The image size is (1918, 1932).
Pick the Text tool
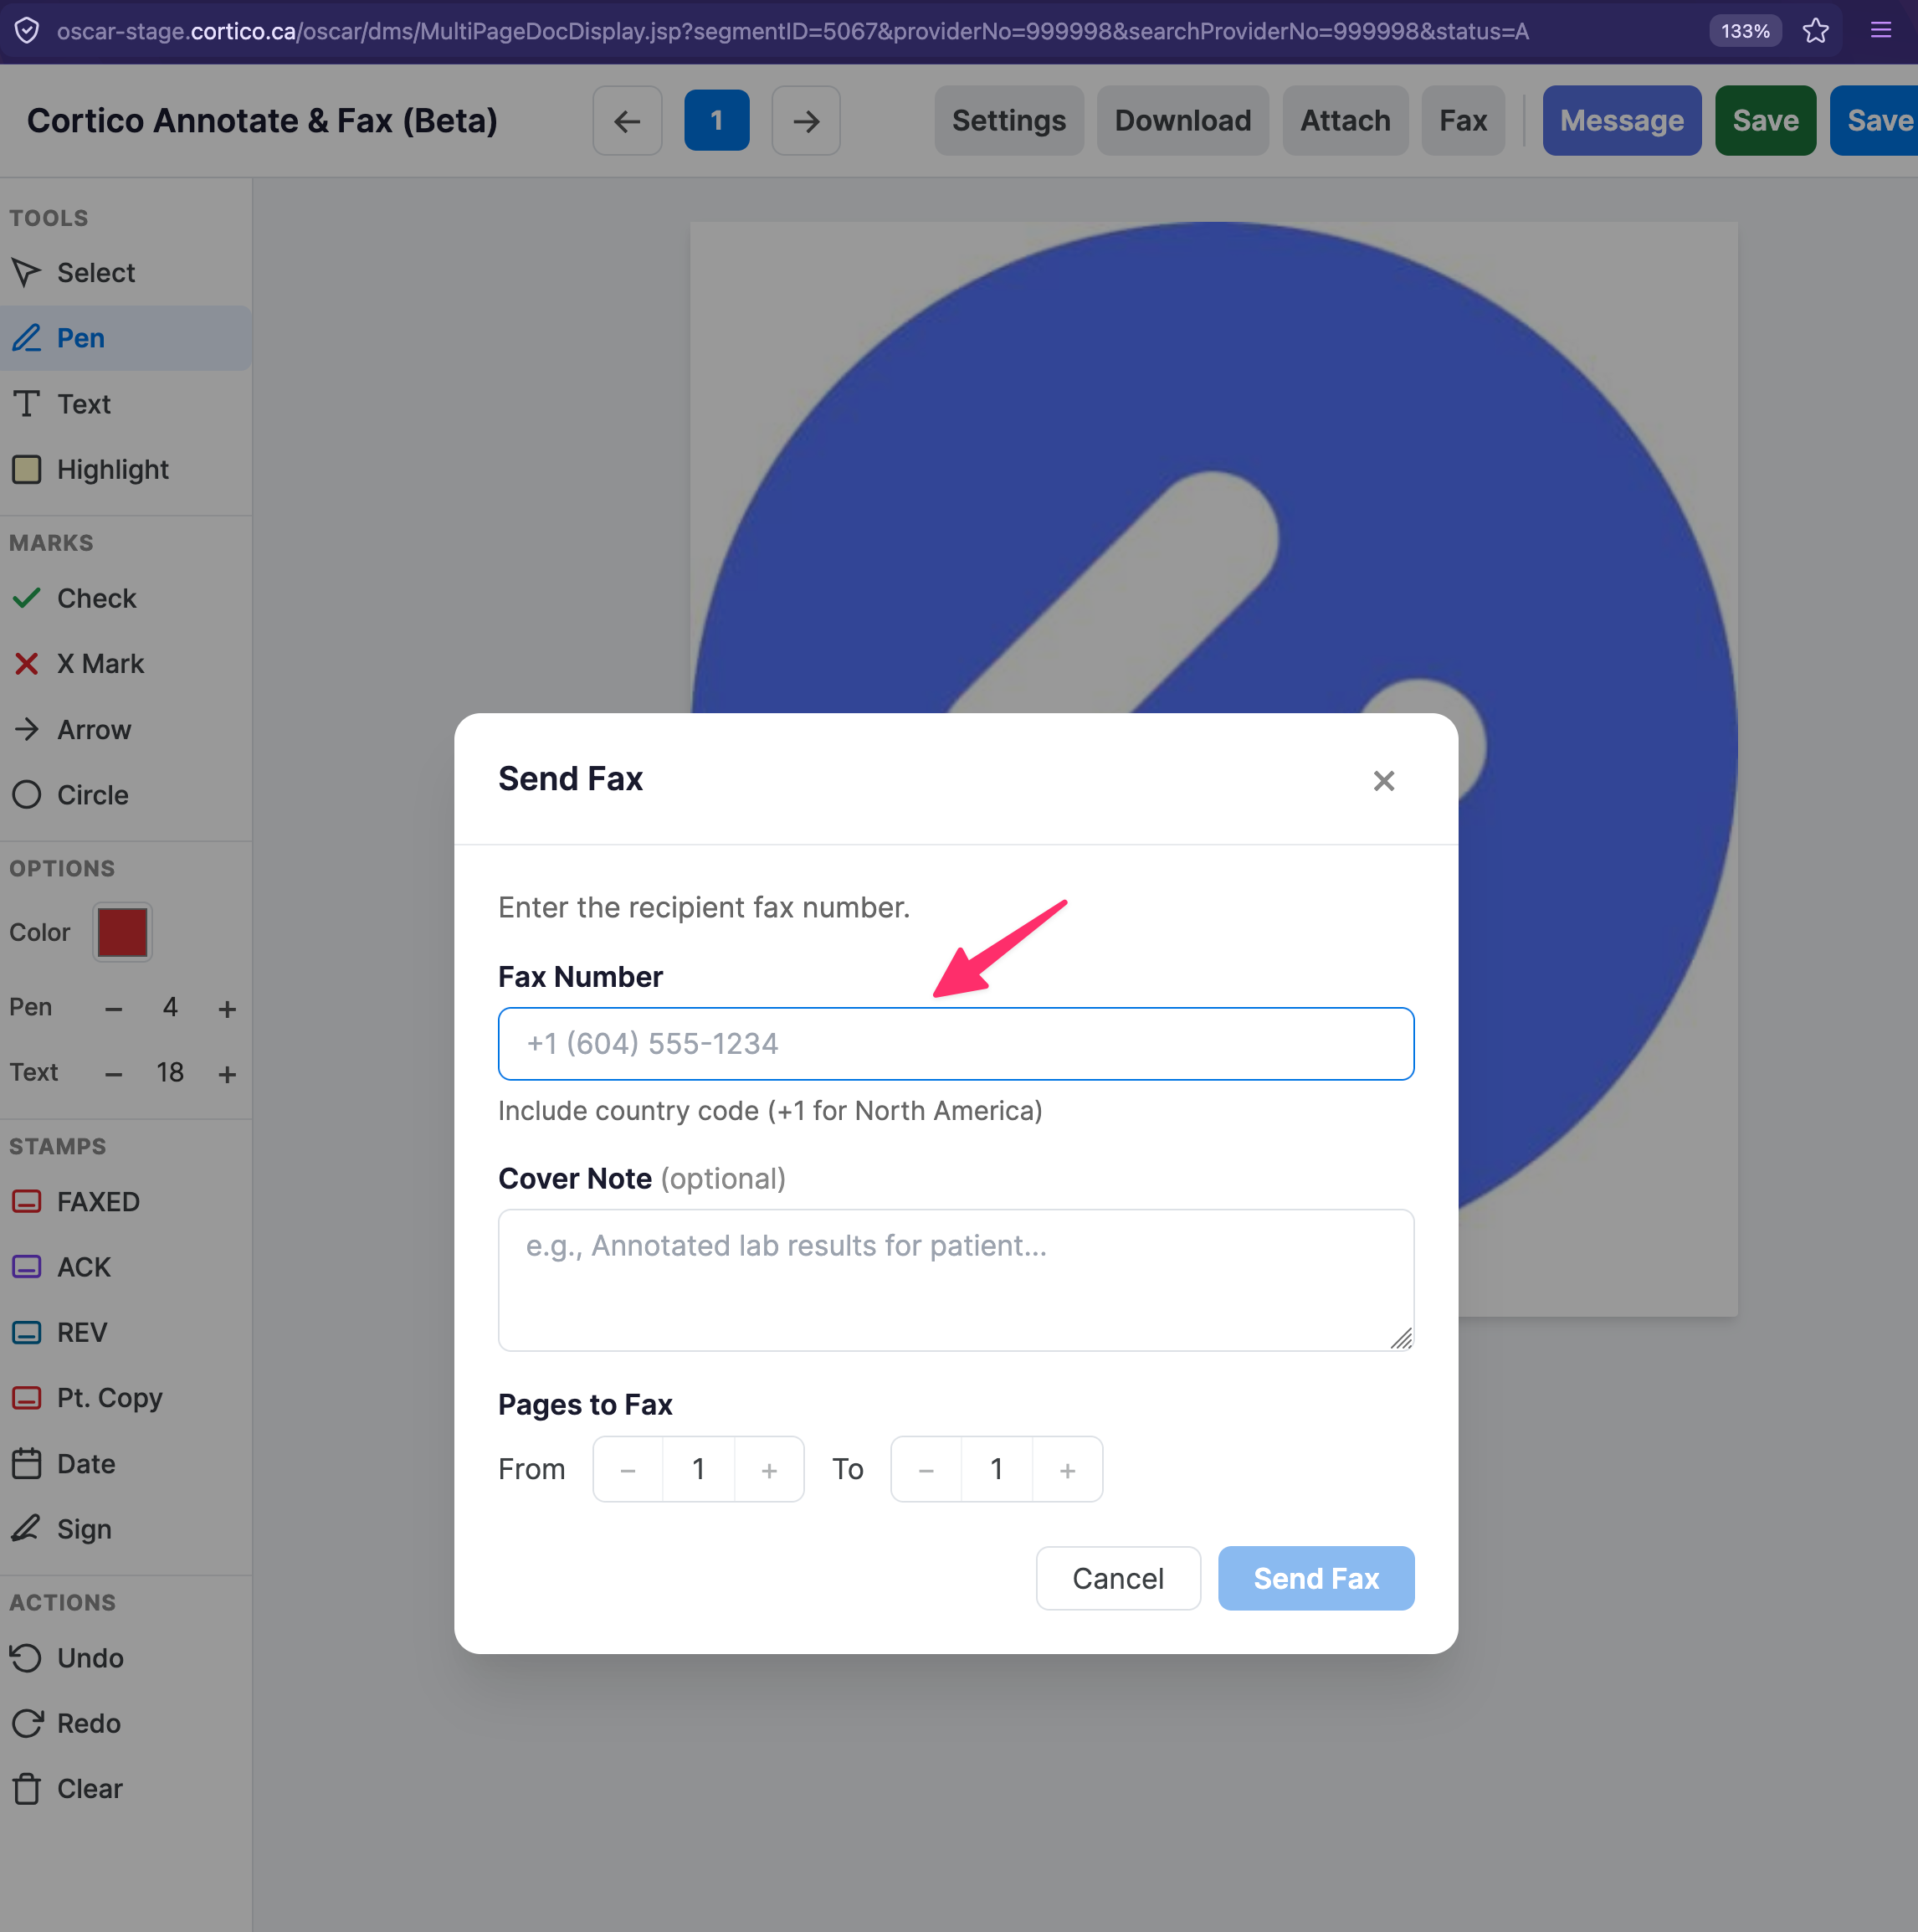(x=125, y=404)
